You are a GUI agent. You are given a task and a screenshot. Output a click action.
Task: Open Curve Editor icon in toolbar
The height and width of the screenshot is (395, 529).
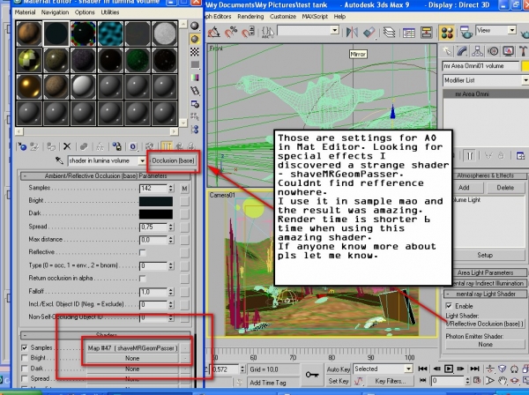pos(408,33)
